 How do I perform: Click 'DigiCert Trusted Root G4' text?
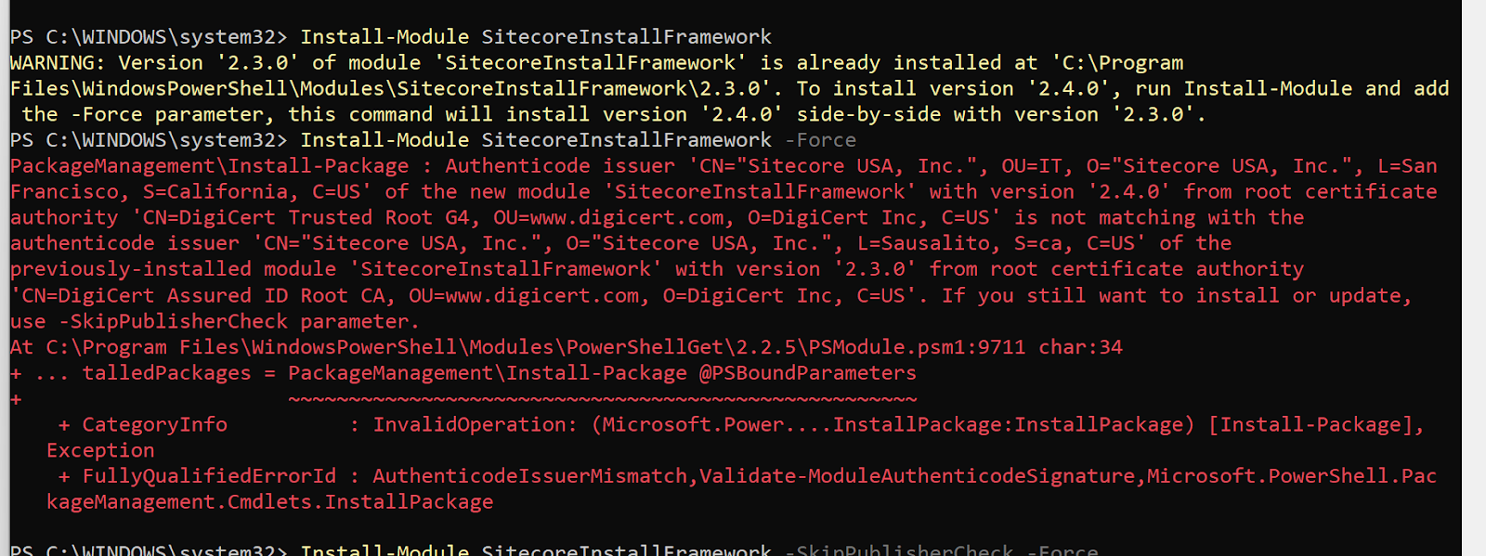tap(324, 218)
